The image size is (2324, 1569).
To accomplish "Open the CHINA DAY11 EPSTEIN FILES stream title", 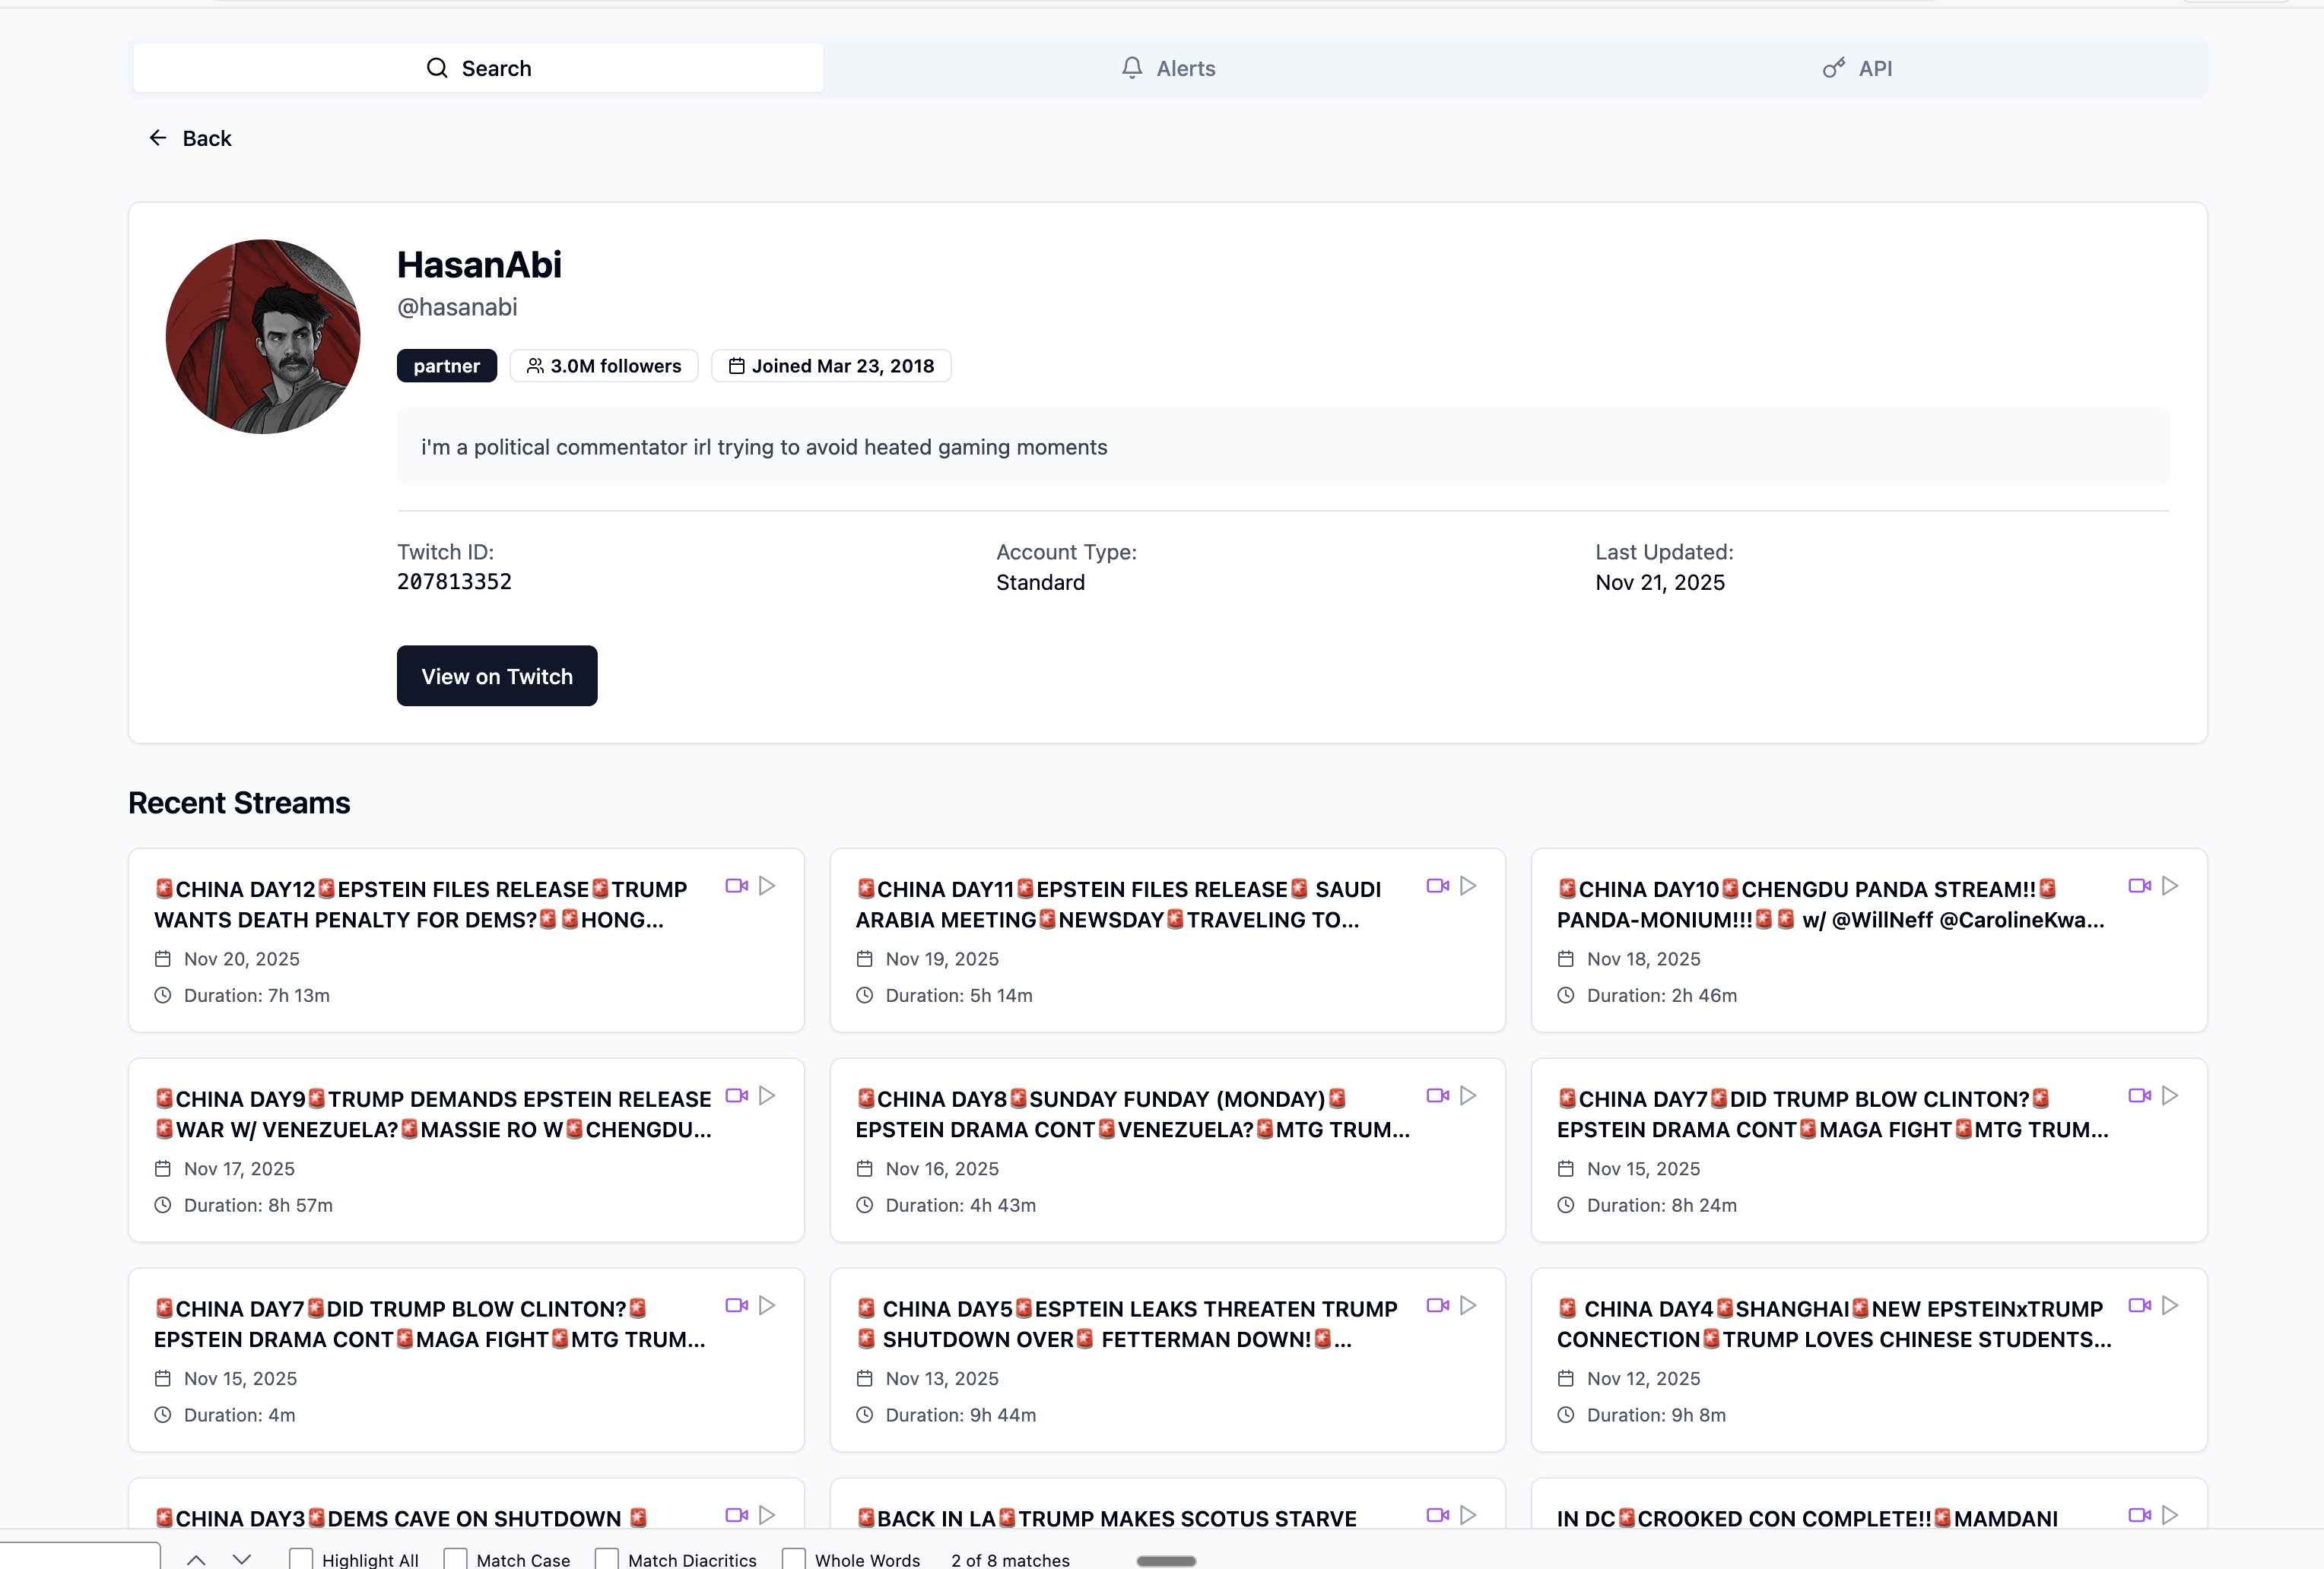I will point(1118,905).
